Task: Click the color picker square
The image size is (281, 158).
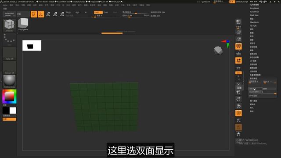Action: click(9, 97)
